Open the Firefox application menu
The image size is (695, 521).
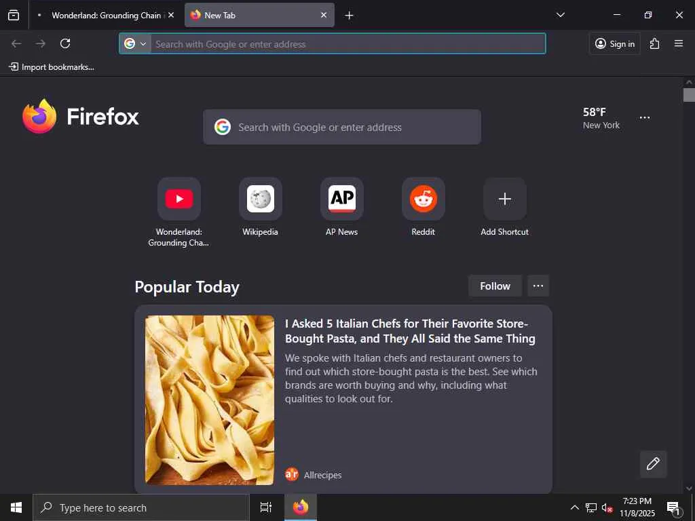pos(679,43)
